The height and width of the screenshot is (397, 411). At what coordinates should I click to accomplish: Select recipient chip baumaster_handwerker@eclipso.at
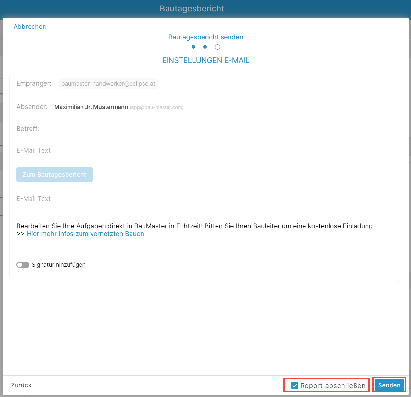[x=108, y=84]
